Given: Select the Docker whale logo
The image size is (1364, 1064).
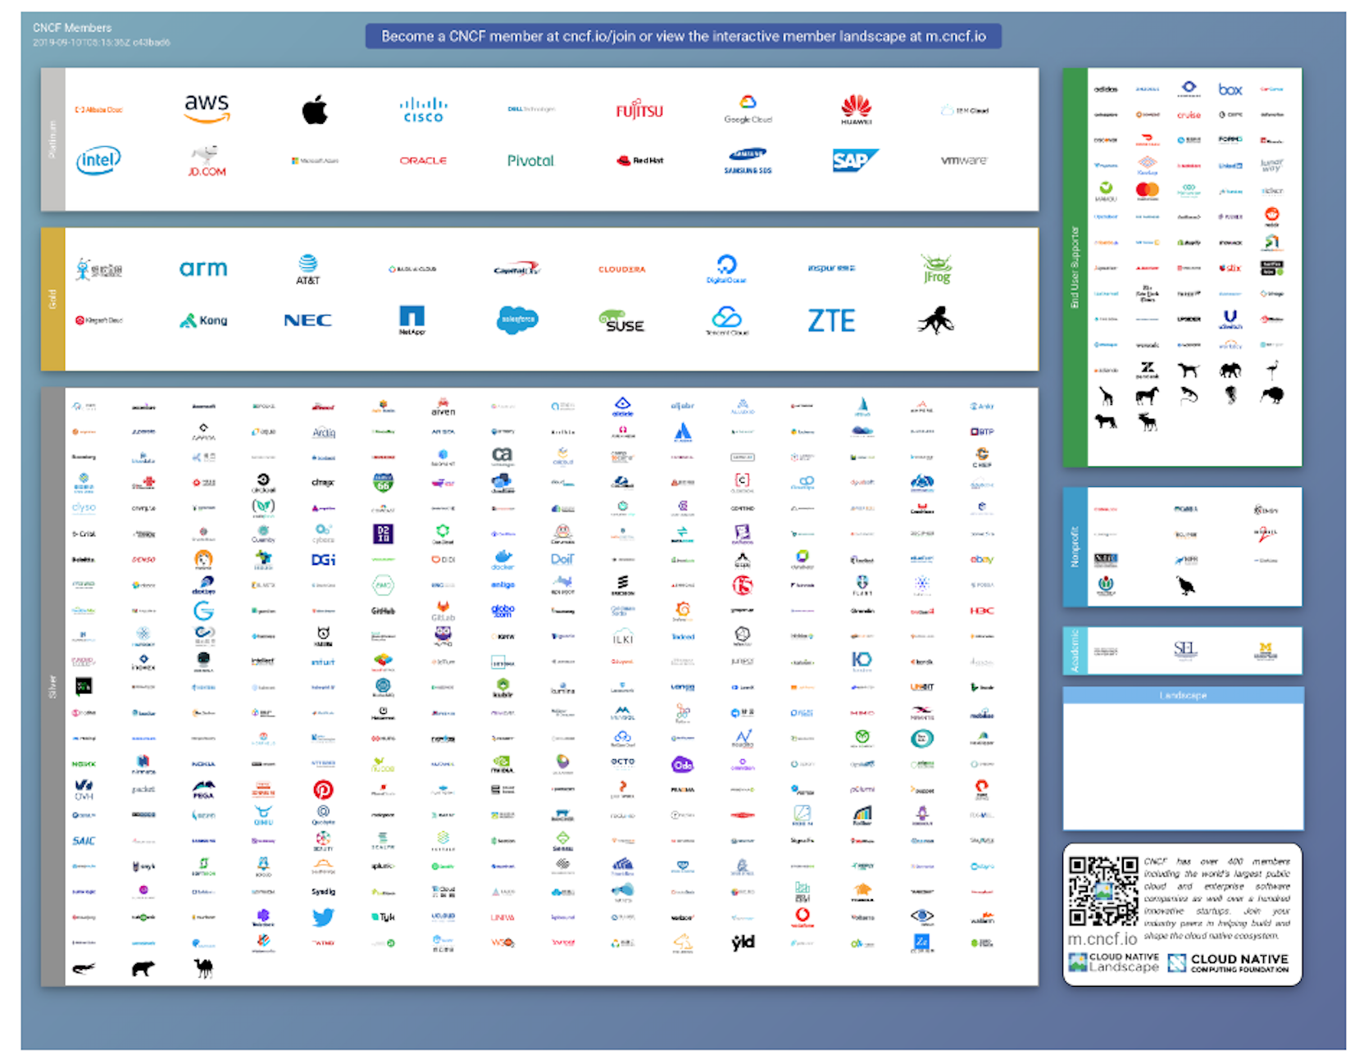Looking at the screenshot, I should (x=502, y=560).
